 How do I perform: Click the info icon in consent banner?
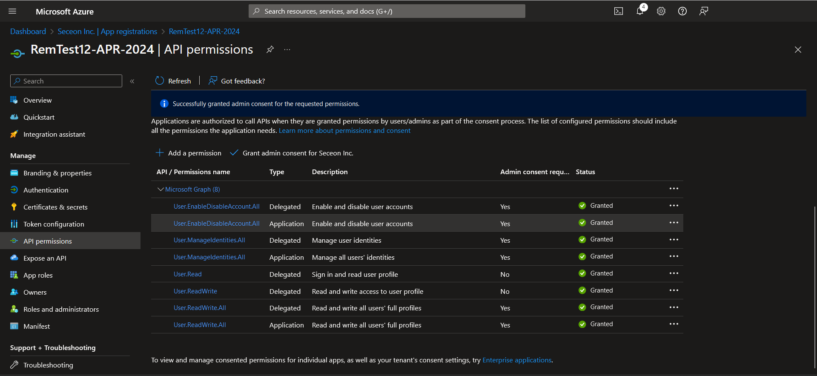(164, 103)
